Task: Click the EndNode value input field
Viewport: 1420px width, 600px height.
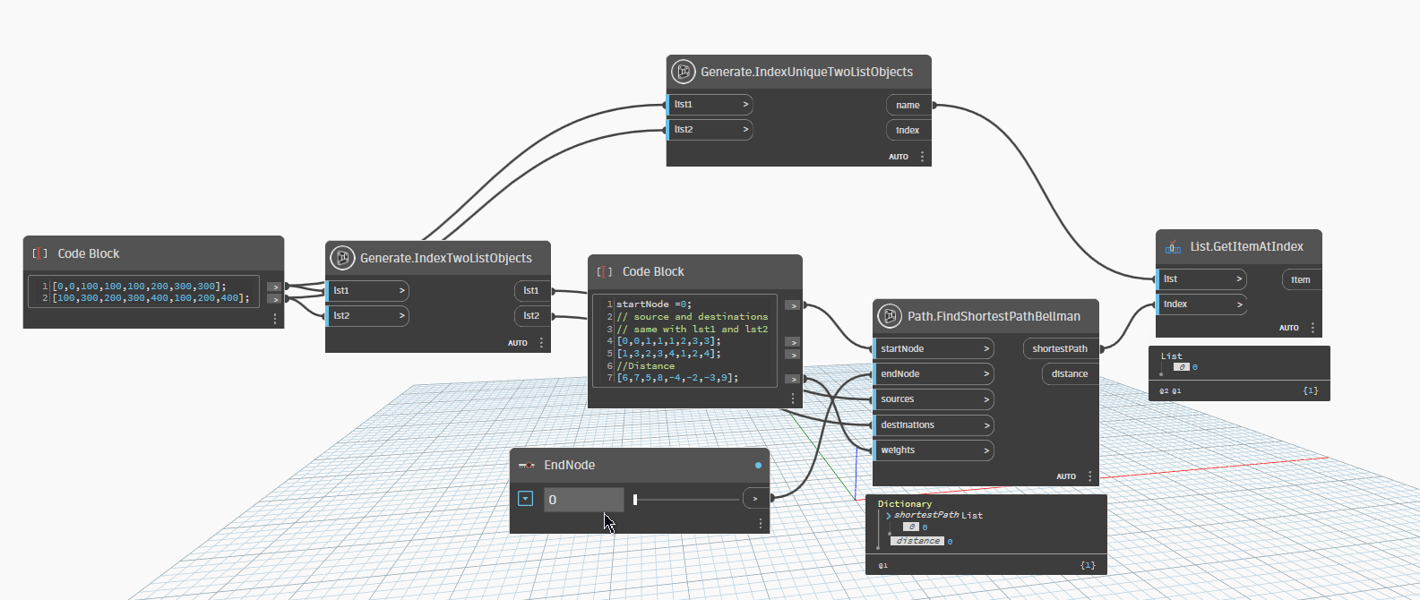Action: click(x=582, y=500)
